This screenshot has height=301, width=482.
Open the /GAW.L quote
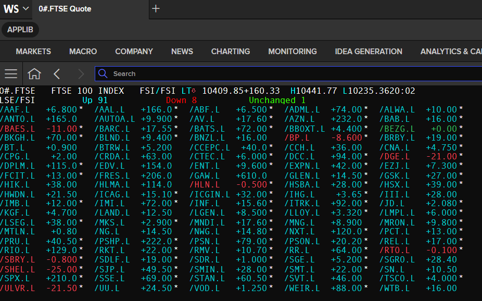pyautogui.click(x=205, y=175)
